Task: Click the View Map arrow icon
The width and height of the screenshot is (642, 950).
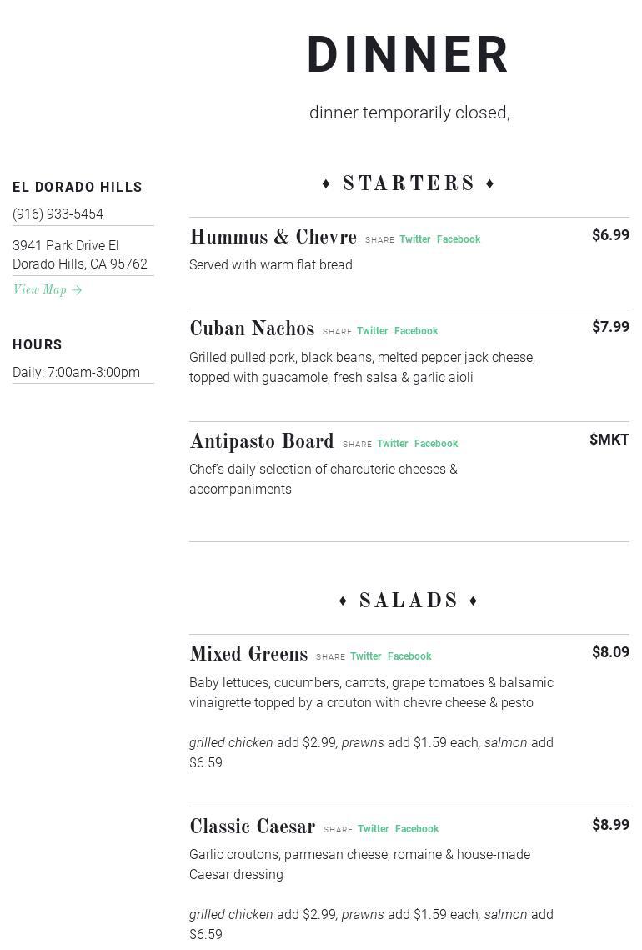Action: point(77,290)
